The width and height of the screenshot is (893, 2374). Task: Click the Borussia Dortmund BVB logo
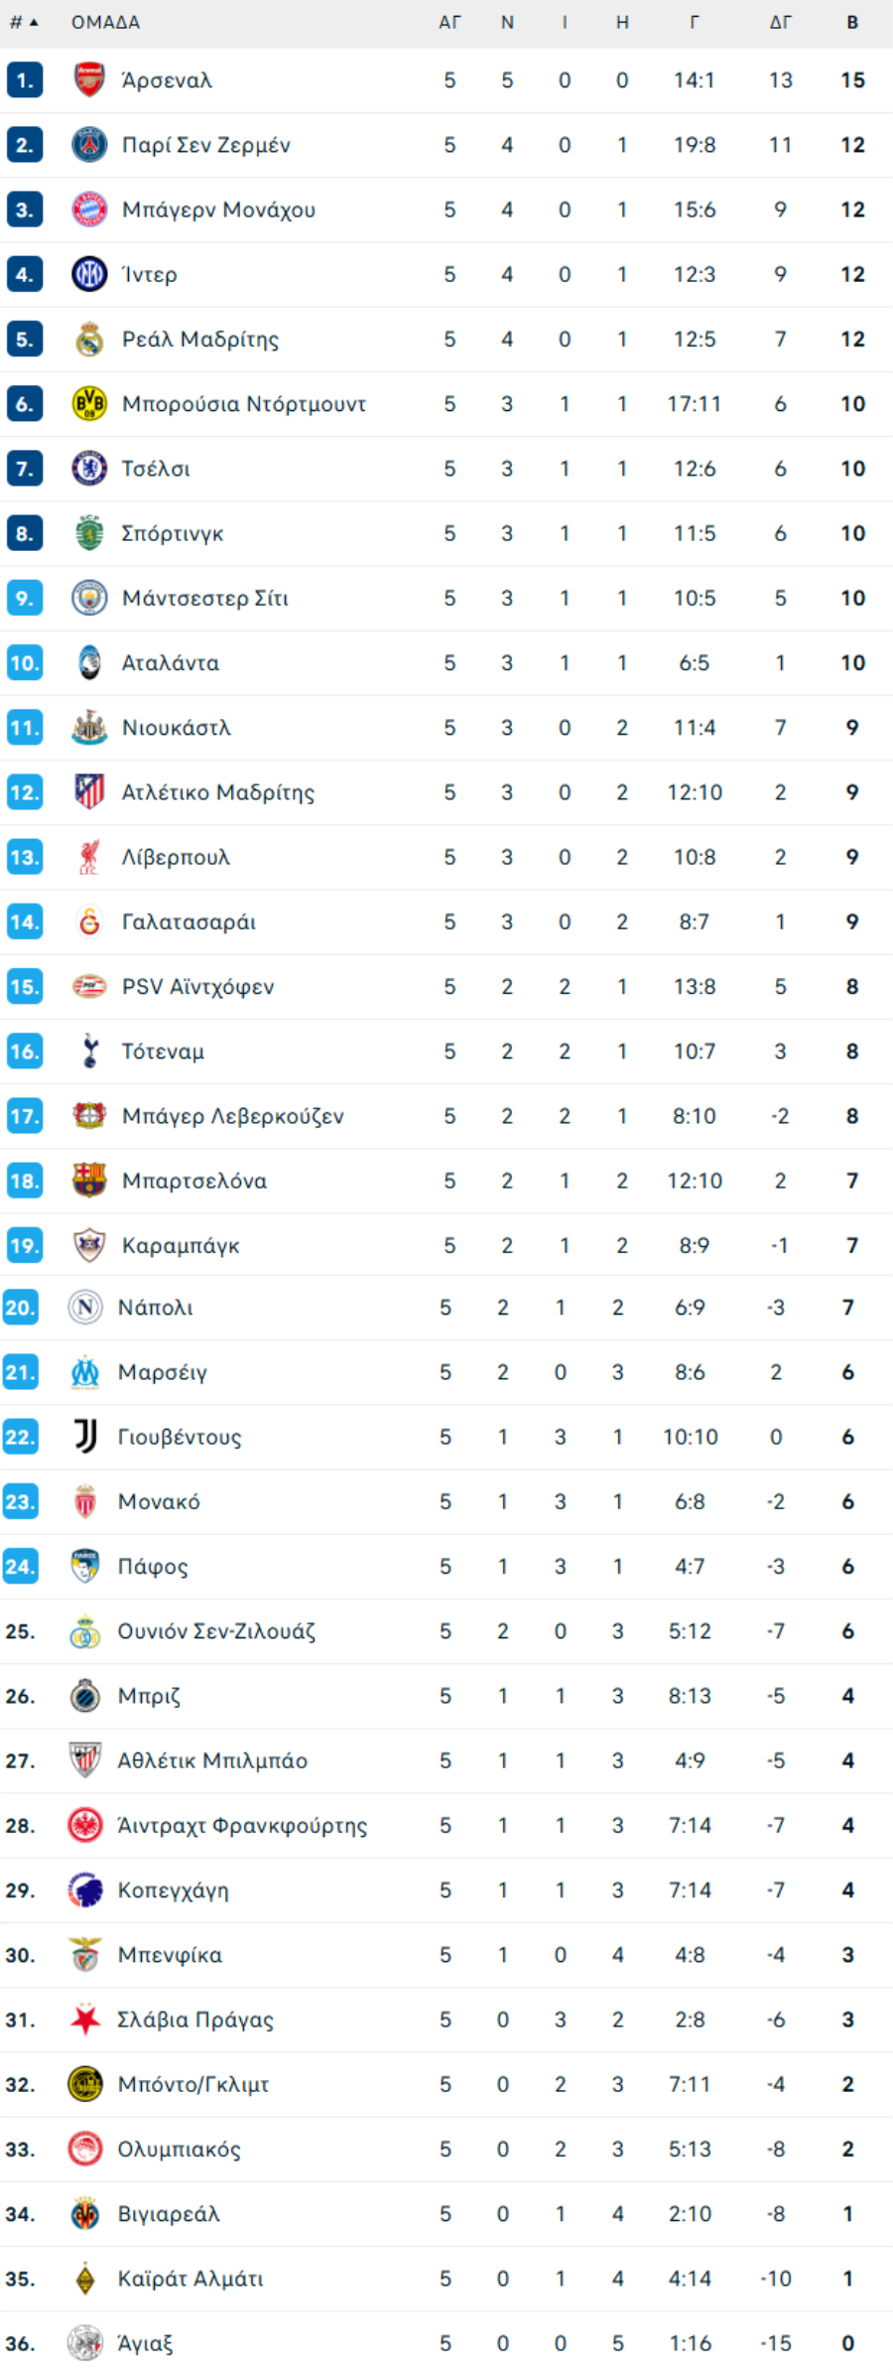[89, 404]
